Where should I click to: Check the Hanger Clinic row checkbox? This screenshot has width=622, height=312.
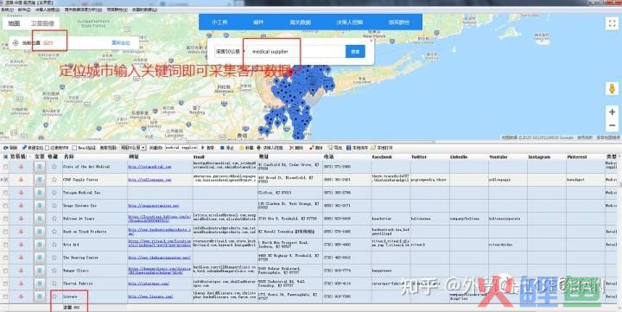tap(5, 271)
